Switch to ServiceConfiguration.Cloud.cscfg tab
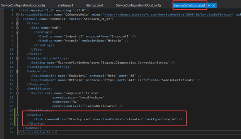Viewport: 241px width, 139px height. coord(138,5)
